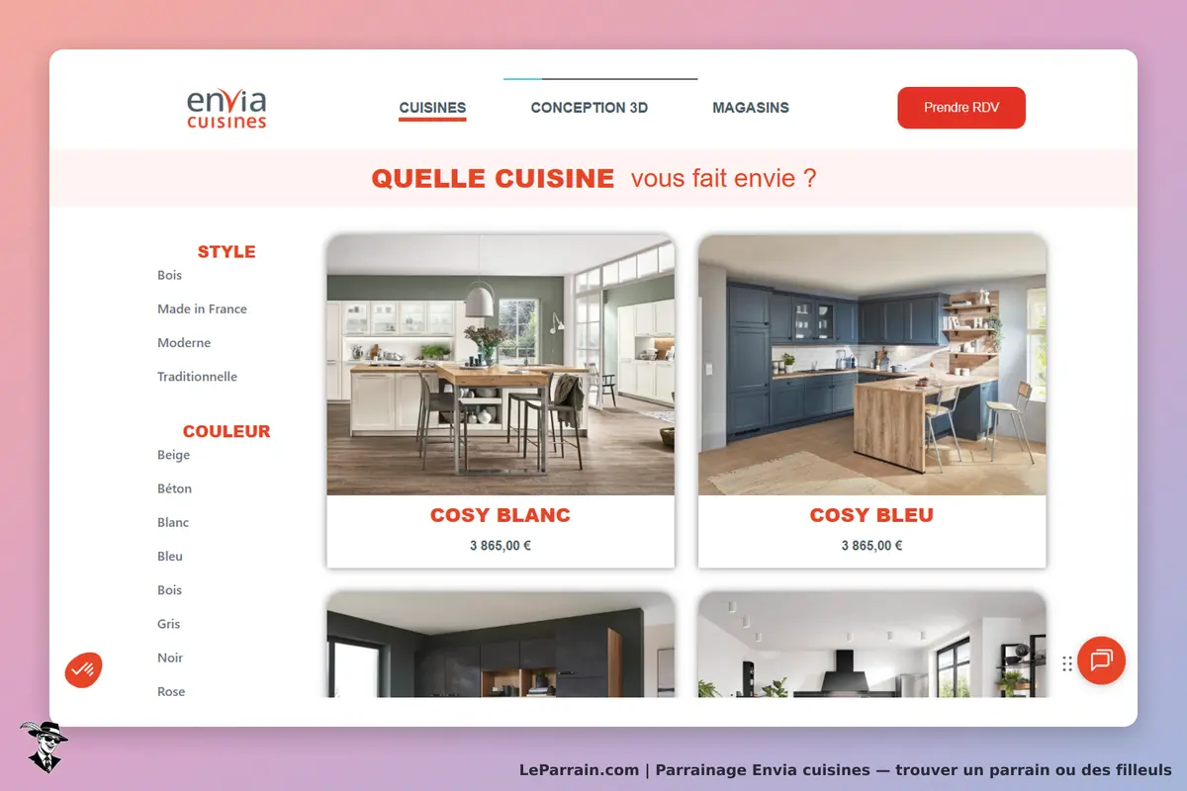Image resolution: width=1187 pixels, height=791 pixels.
Task: Click the COULEUR filter heading
Action: click(x=227, y=431)
